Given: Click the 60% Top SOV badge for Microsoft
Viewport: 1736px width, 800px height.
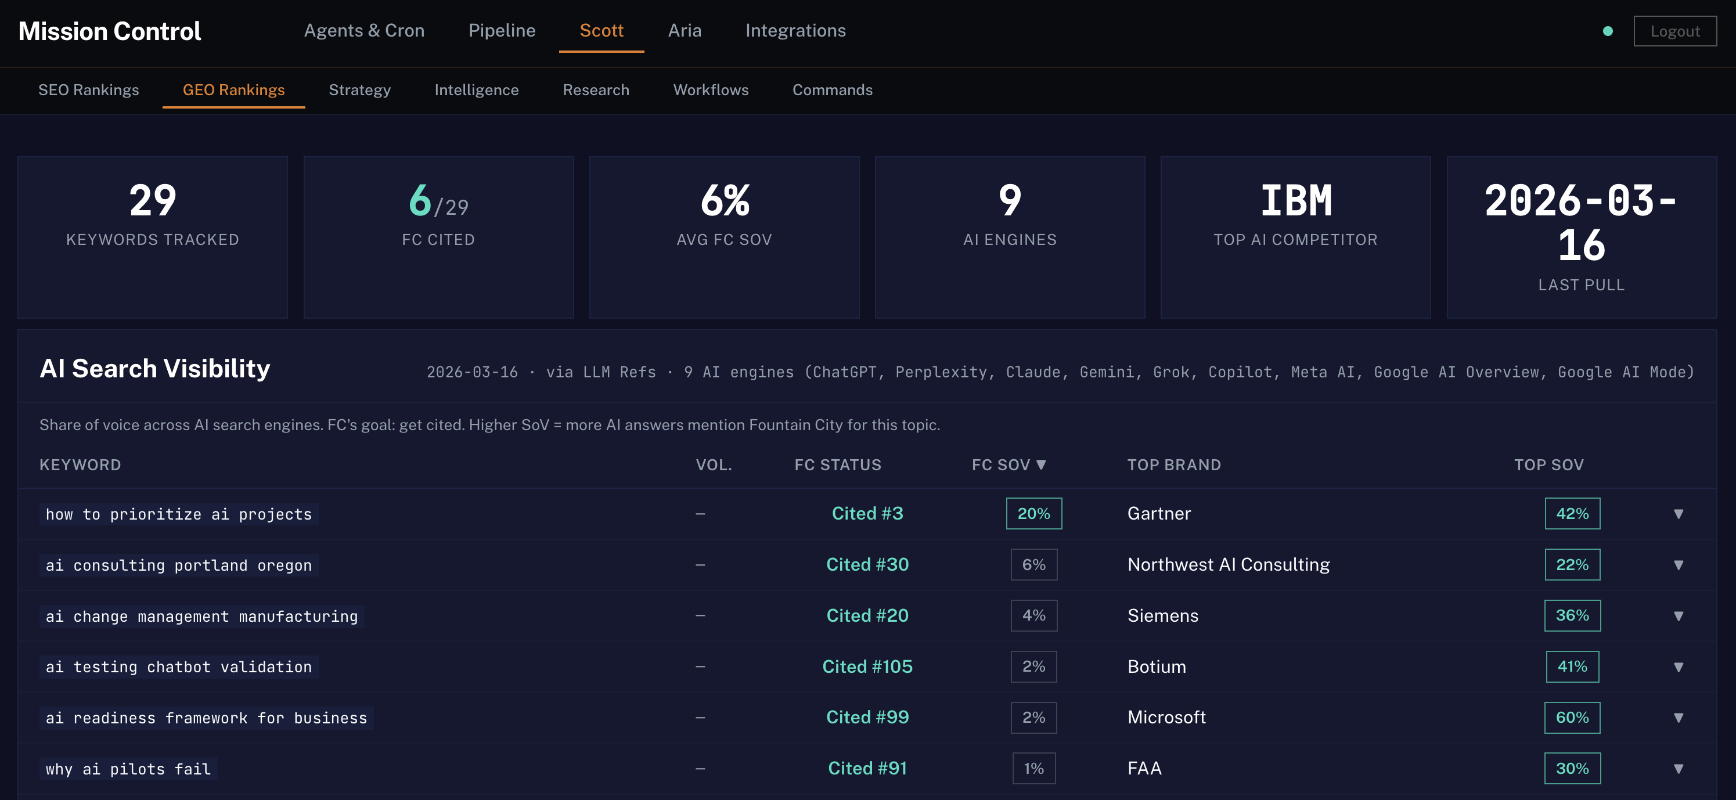Looking at the screenshot, I should click(x=1572, y=718).
